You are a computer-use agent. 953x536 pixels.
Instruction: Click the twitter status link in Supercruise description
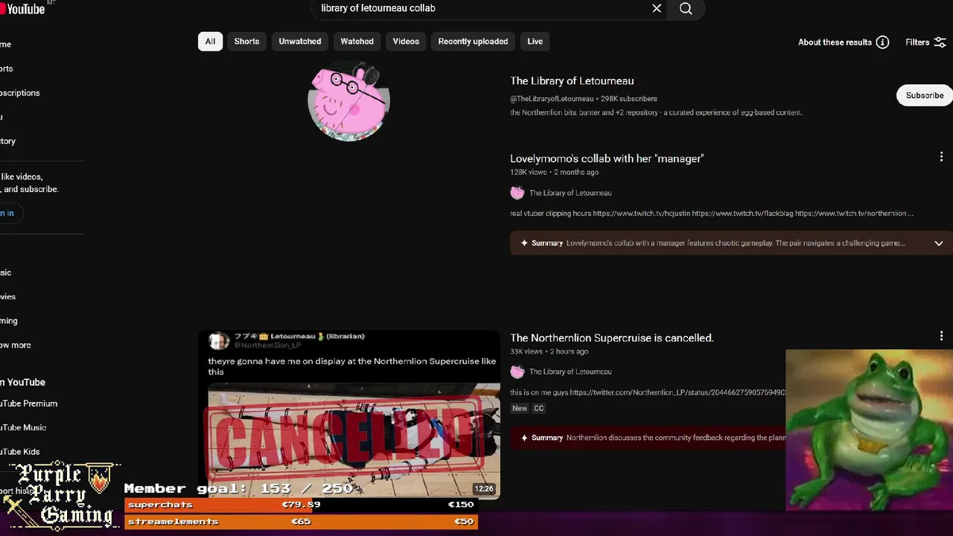678,392
